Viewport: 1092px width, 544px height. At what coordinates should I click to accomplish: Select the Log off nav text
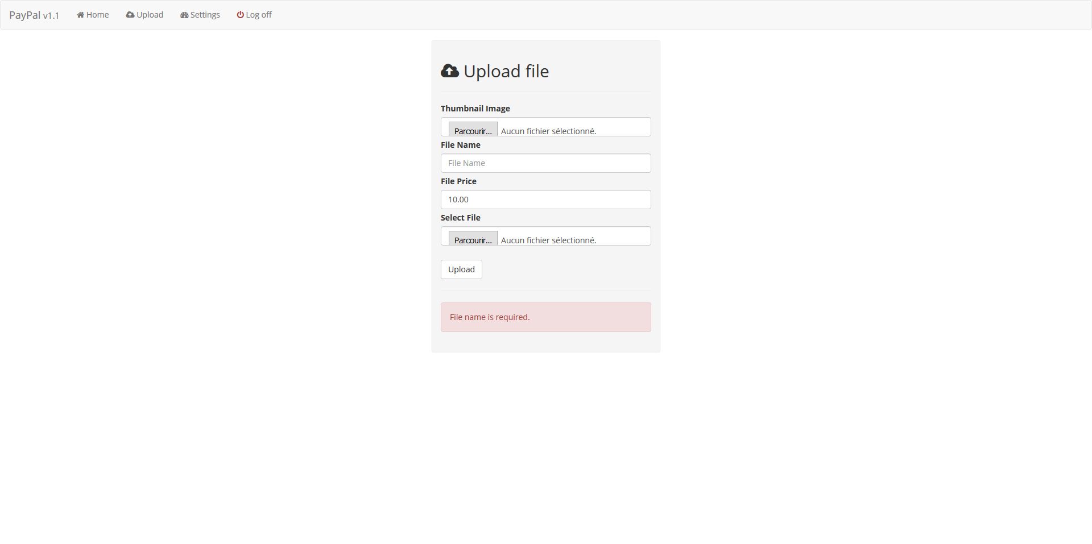pos(259,15)
